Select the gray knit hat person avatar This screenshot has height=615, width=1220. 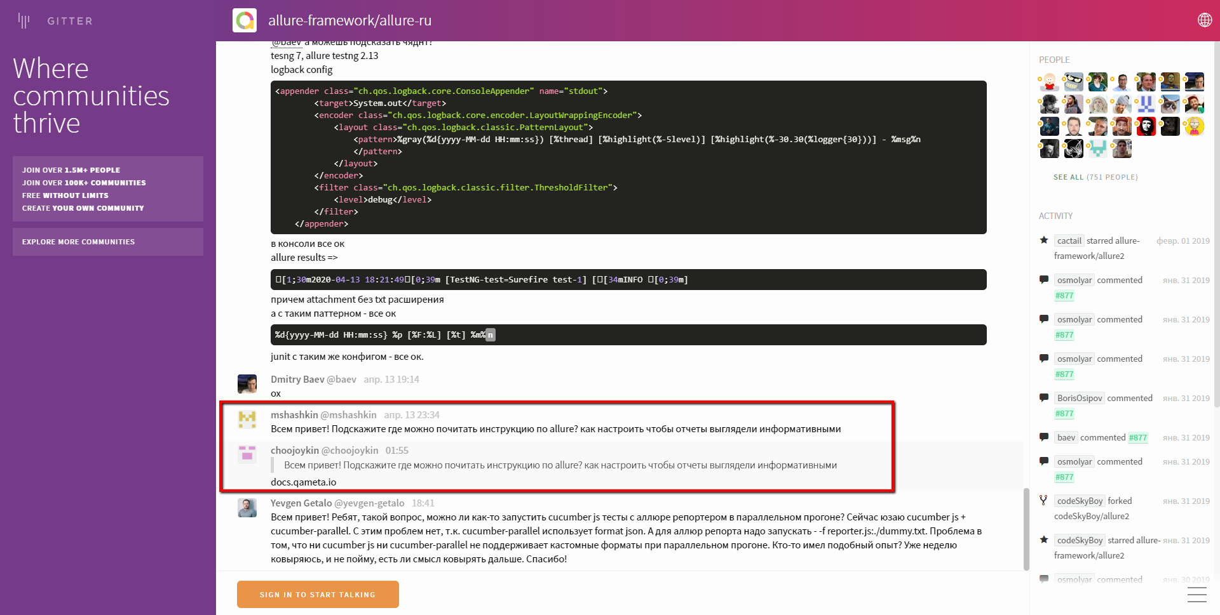point(1122,104)
